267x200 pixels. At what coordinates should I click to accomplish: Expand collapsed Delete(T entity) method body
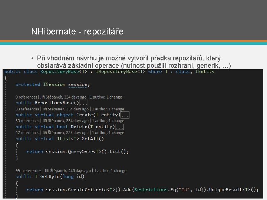pos(119,127)
